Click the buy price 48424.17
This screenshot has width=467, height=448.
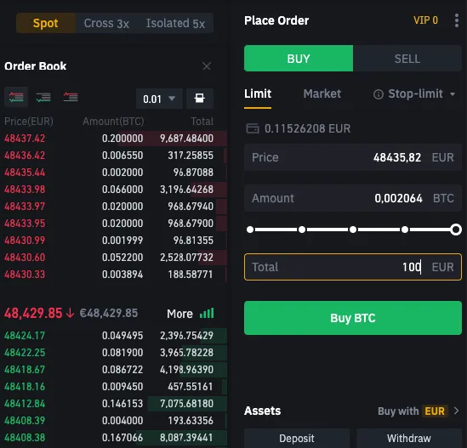pyautogui.click(x=25, y=336)
